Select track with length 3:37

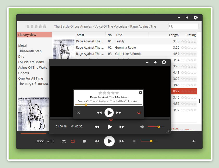[x=184, y=110]
